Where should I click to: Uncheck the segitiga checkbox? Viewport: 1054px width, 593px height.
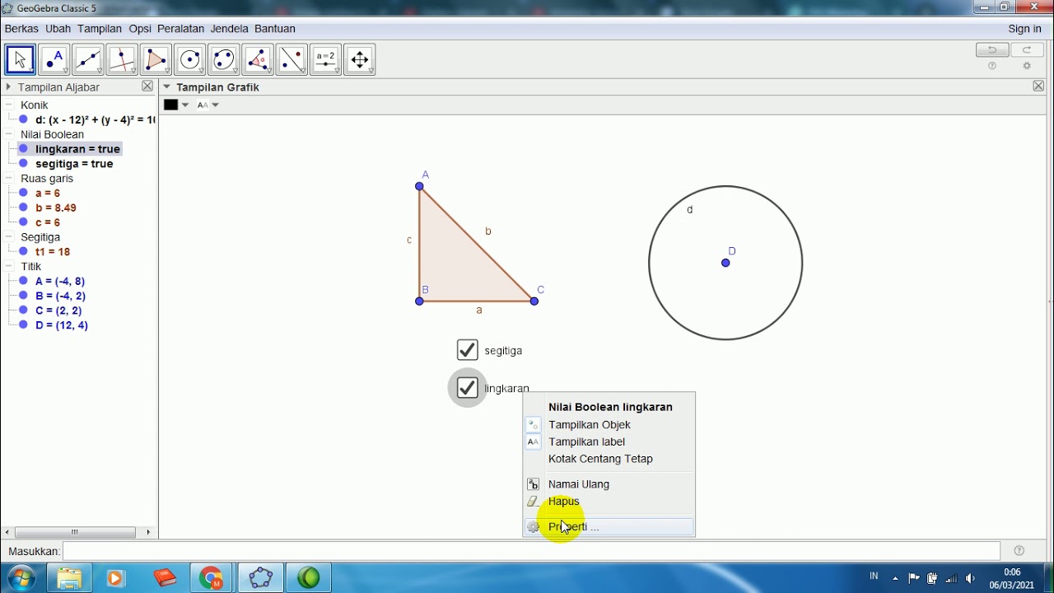click(468, 350)
